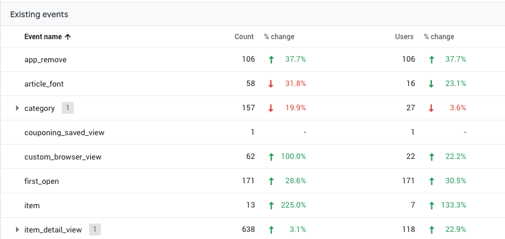This screenshot has width=505, height=239.
Task: Click the badge next to item_detail_view
Action: [95, 229]
